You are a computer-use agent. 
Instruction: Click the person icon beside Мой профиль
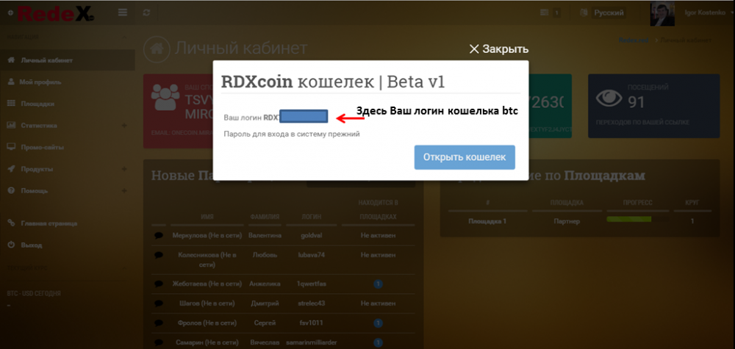(11, 82)
